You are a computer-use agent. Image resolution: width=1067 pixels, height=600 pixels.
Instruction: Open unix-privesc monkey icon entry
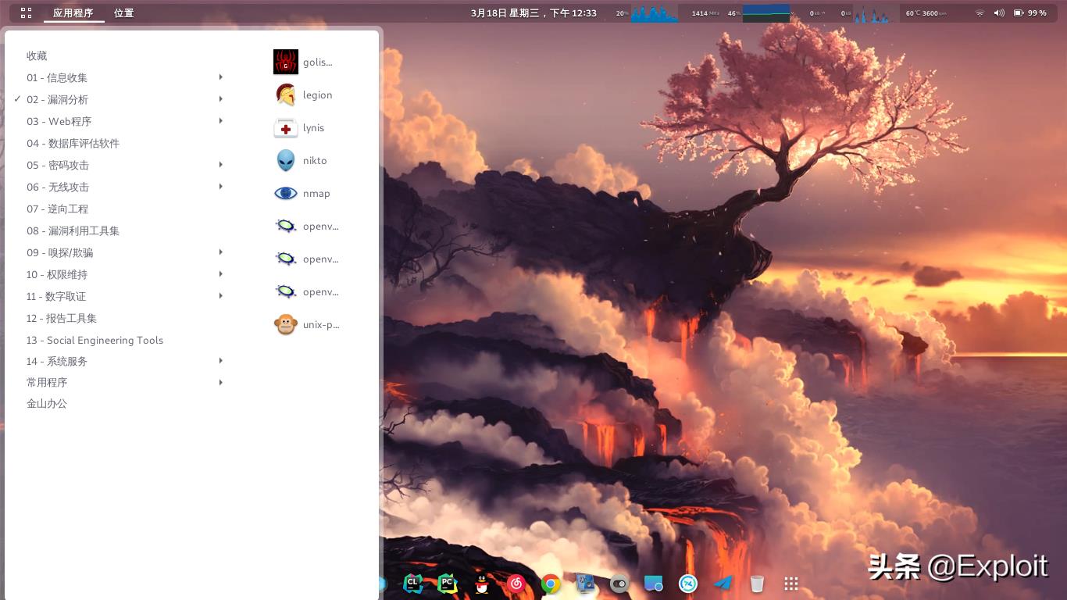click(306, 324)
